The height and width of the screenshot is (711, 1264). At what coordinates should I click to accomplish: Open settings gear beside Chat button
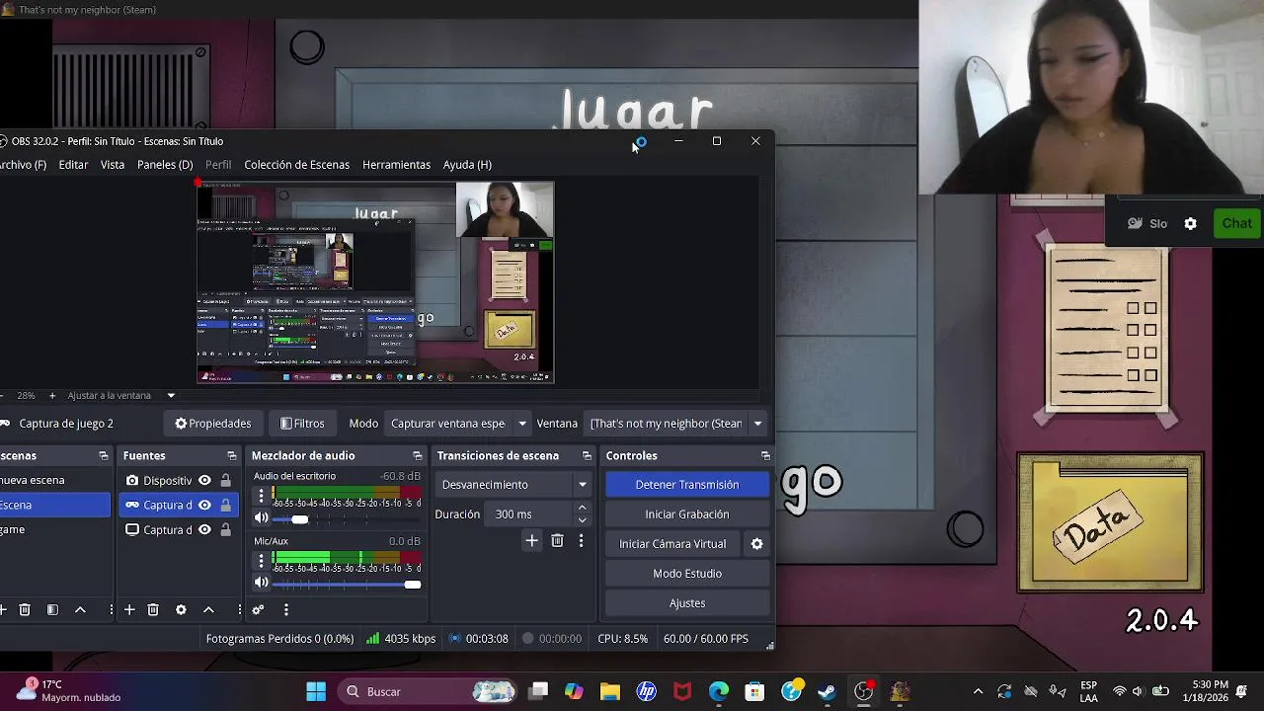(1190, 223)
